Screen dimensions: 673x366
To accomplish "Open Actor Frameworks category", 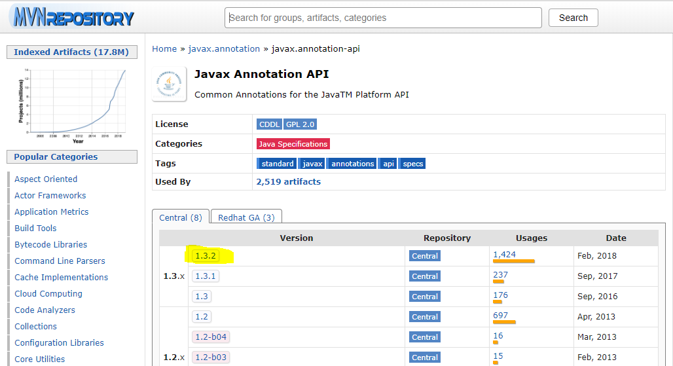I will pyautogui.click(x=50, y=195).
